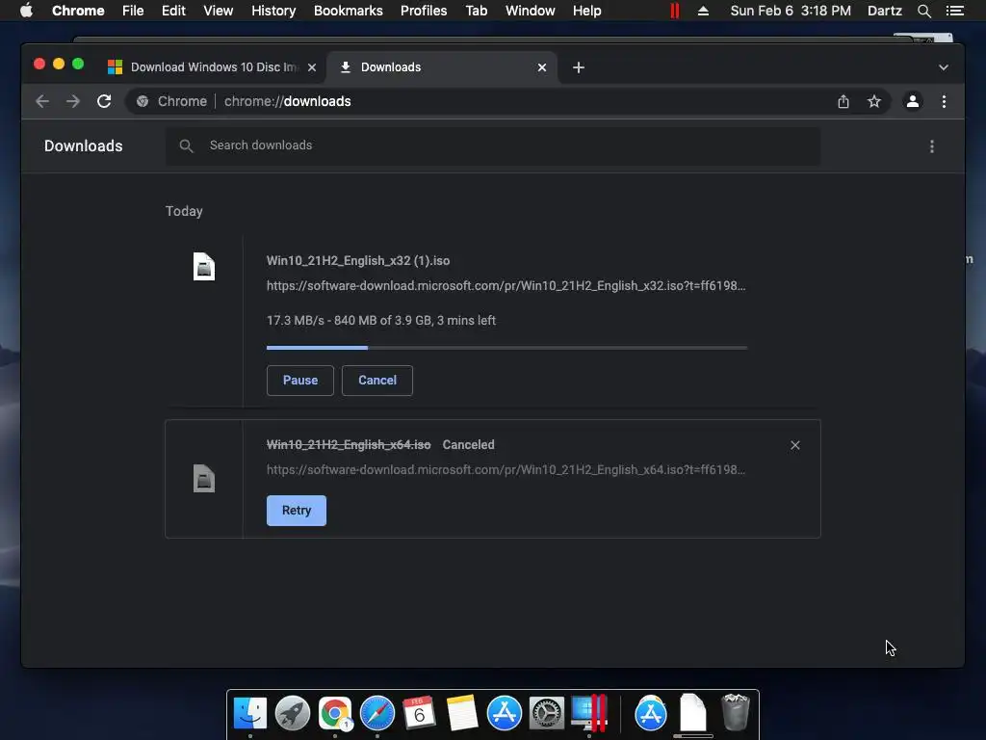Remove the canceled x64 download from list
The height and width of the screenshot is (740, 986).
click(x=794, y=445)
